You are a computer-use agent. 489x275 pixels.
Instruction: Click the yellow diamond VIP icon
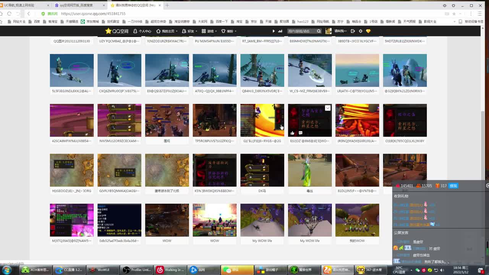(368, 31)
